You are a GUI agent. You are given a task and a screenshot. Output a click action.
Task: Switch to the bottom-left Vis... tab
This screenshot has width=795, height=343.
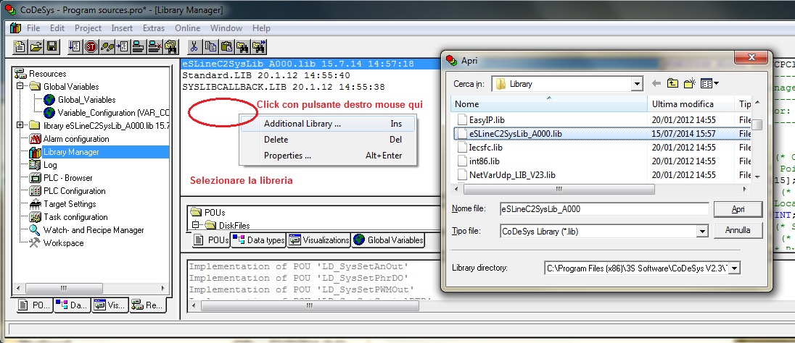(110, 305)
